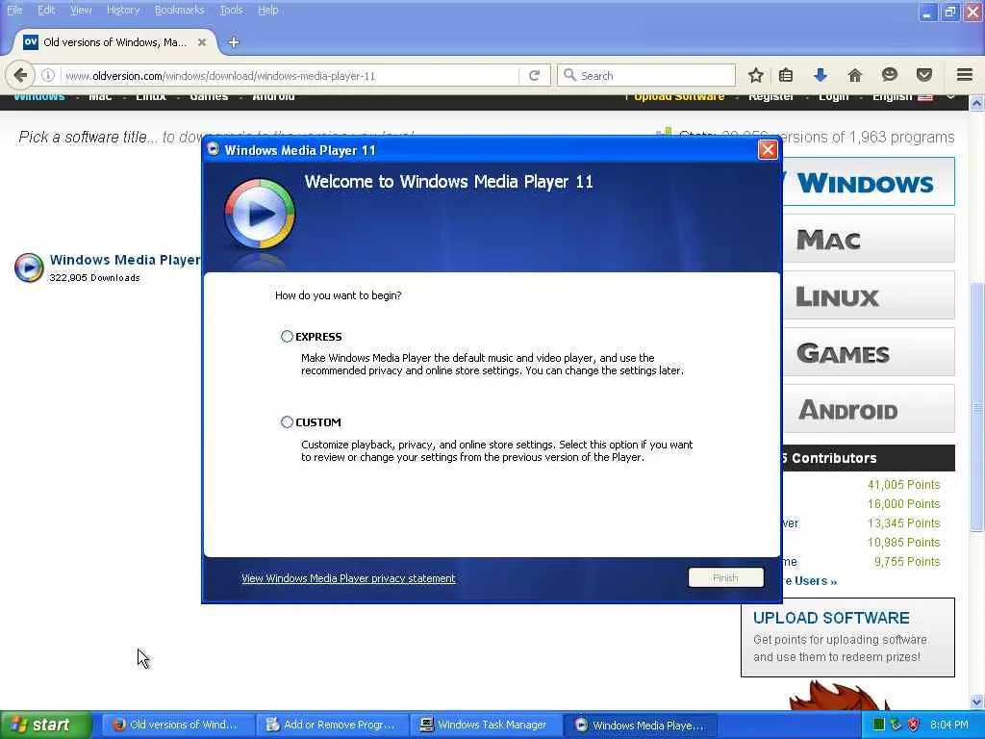This screenshot has height=739, width=985.
Task: Click the LINUX category banner
Action: tap(869, 295)
